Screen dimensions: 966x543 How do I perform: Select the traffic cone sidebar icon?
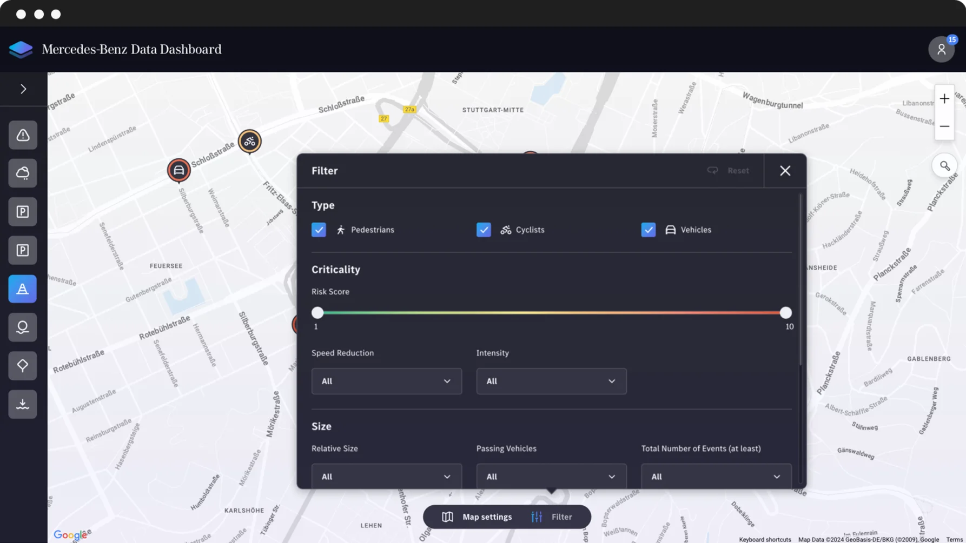pos(23,289)
